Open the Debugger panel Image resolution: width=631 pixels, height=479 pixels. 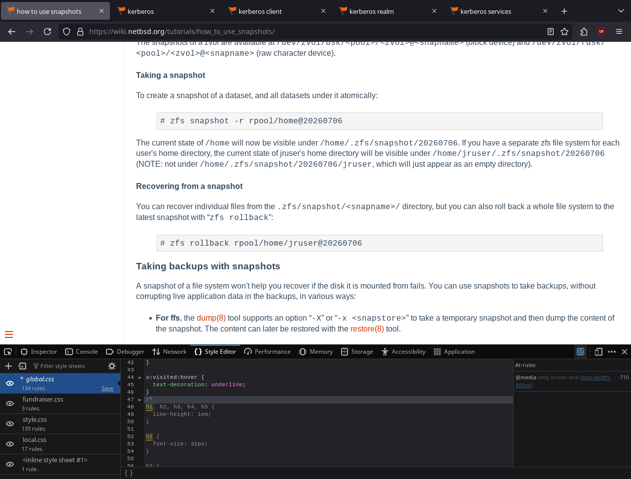tap(125, 352)
